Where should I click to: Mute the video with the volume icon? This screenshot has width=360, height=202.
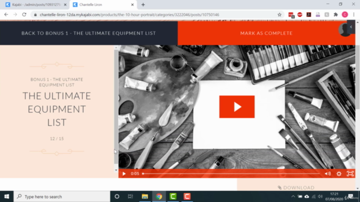pos(327,174)
